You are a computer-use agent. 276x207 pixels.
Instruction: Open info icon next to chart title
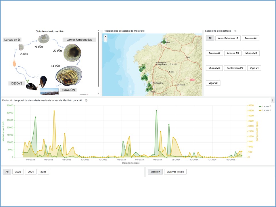click(x=86, y=100)
